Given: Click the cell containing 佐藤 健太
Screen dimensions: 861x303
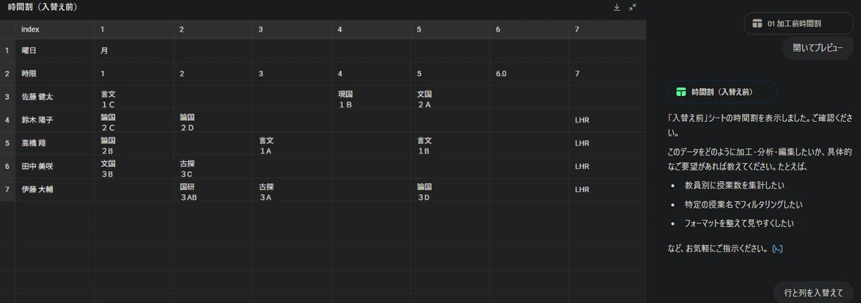Looking at the screenshot, I should [x=55, y=97].
